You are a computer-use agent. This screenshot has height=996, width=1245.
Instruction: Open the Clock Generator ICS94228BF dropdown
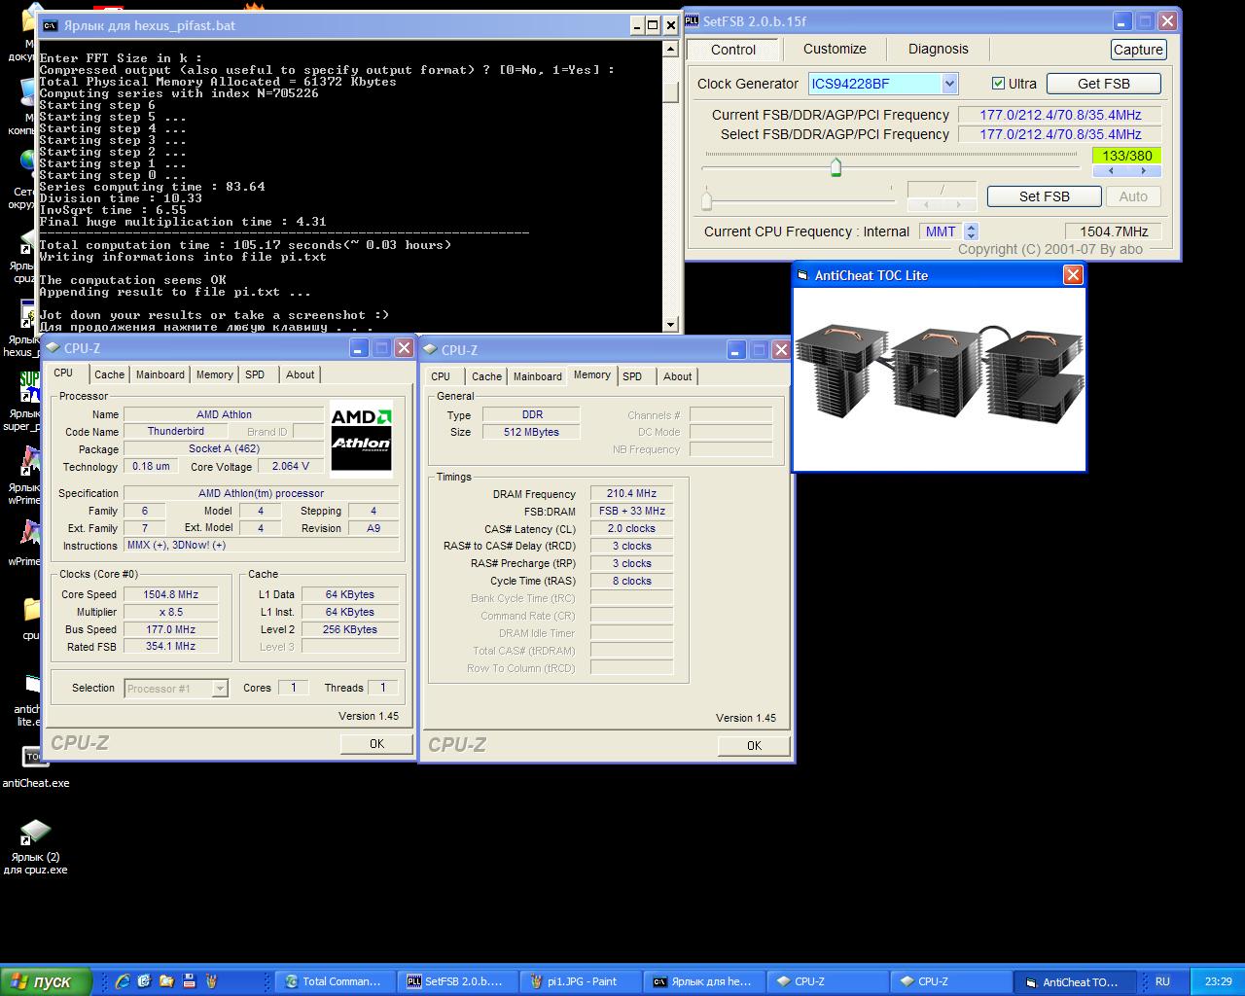click(x=949, y=84)
